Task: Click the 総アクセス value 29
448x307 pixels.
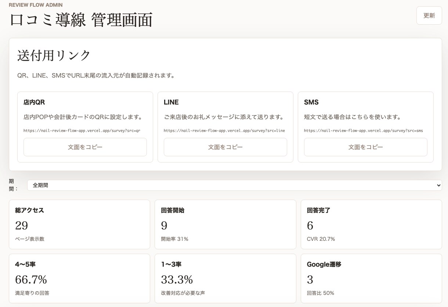Action: click(22, 225)
